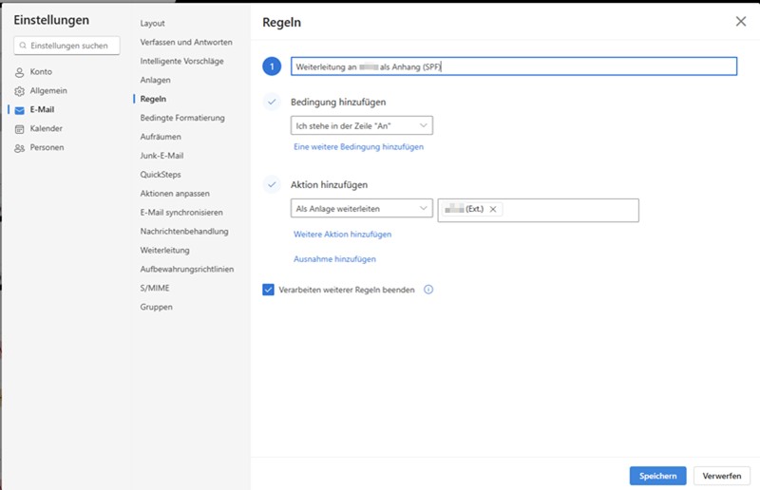This screenshot has height=490, width=760.
Task: Select Weiterleitung in the settings list
Action: [x=164, y=251]
